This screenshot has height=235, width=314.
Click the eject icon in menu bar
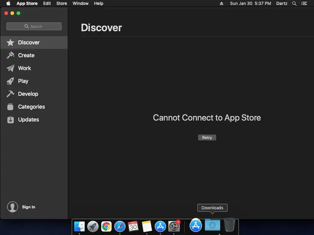221,3
